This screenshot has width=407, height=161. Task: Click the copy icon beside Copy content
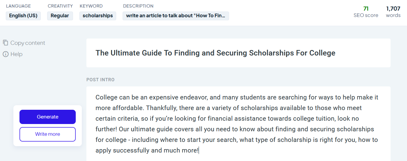click(x=5, y=43)
